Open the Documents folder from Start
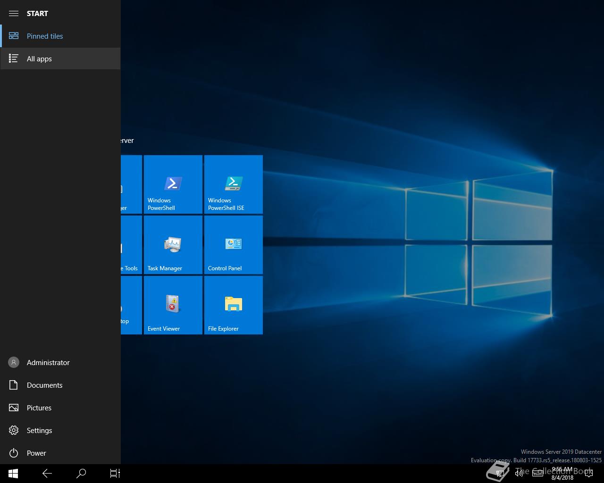The width and height of the screenshot is (604, 483). pyautogui.click(x=60, y=385)
